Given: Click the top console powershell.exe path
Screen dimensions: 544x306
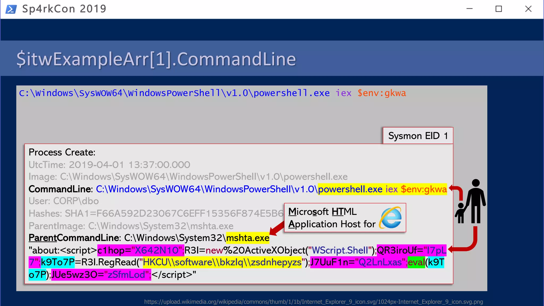Looking at the screenshot, I should pyautogui.click(x=174, y=93).
